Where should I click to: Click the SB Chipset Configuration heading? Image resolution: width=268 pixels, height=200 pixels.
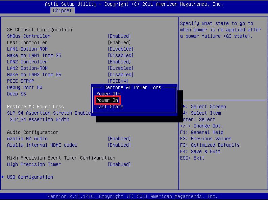tap(40, 30)
